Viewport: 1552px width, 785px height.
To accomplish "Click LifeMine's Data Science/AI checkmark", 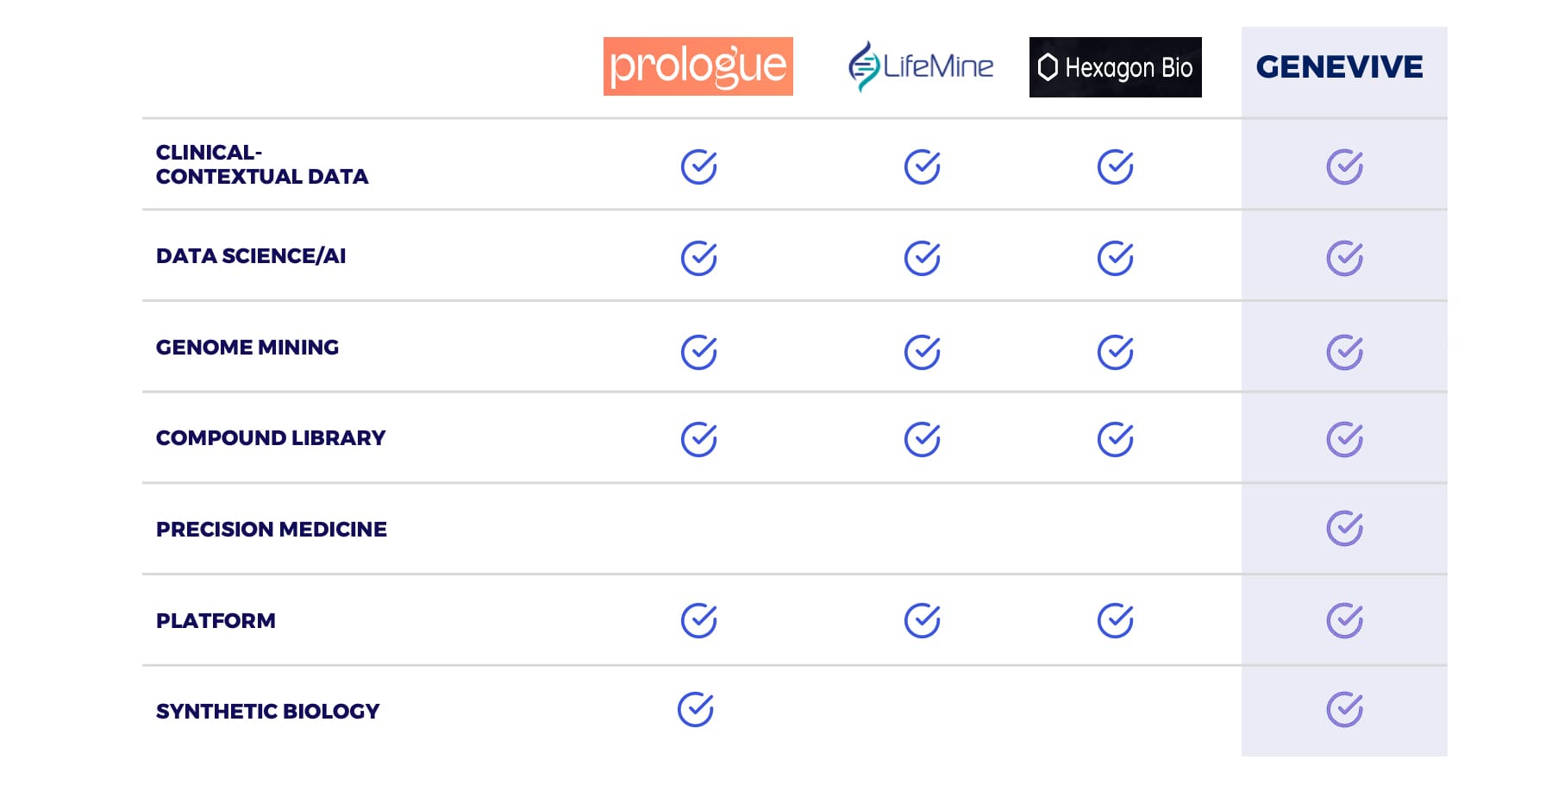I will 922,258.
